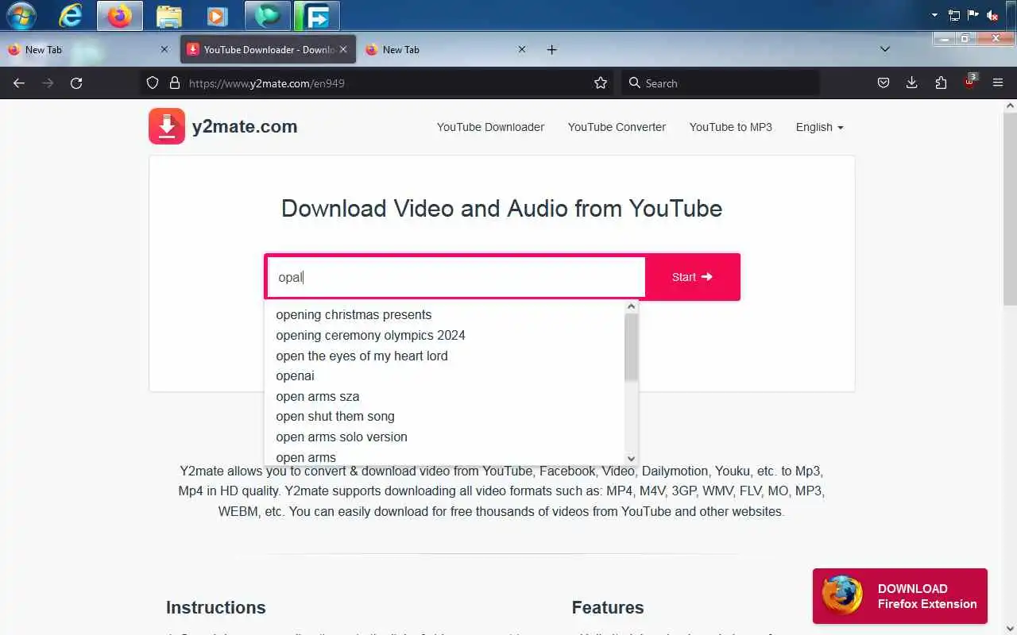
Task: Click the network tray icon
Action: 953,15
